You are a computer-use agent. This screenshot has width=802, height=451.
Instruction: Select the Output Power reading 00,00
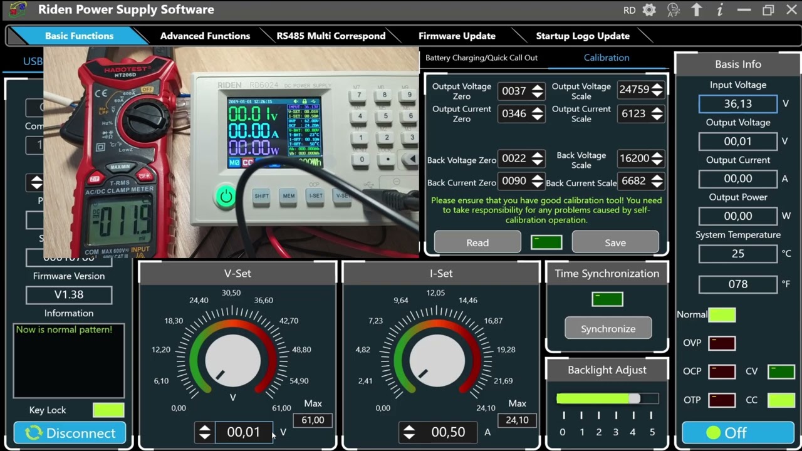click(x=738, y=216)
